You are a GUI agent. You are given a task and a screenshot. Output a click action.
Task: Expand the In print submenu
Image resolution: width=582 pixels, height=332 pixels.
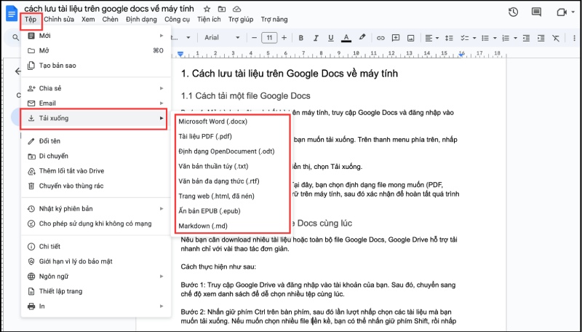[96, 307]
